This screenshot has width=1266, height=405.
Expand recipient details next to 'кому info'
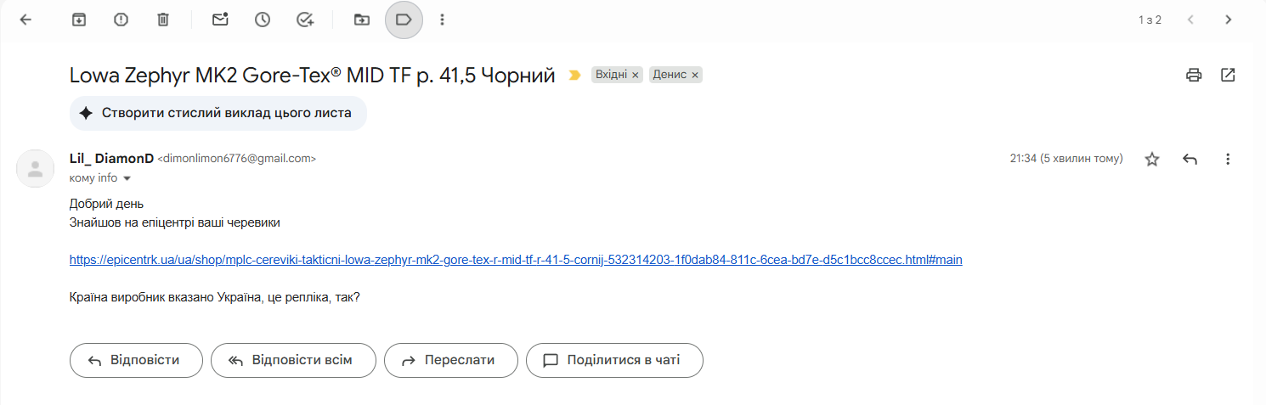[127, 178]
